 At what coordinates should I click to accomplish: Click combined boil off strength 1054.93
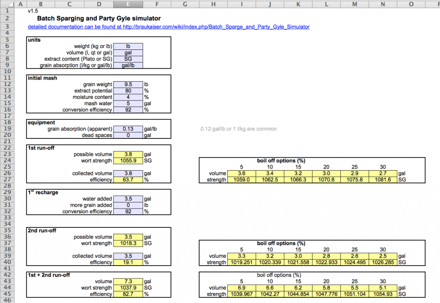[383, 294]
